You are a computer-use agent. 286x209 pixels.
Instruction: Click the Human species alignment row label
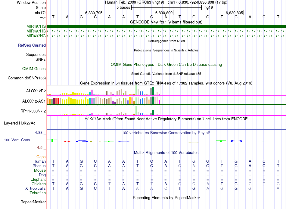click(39, 161)
